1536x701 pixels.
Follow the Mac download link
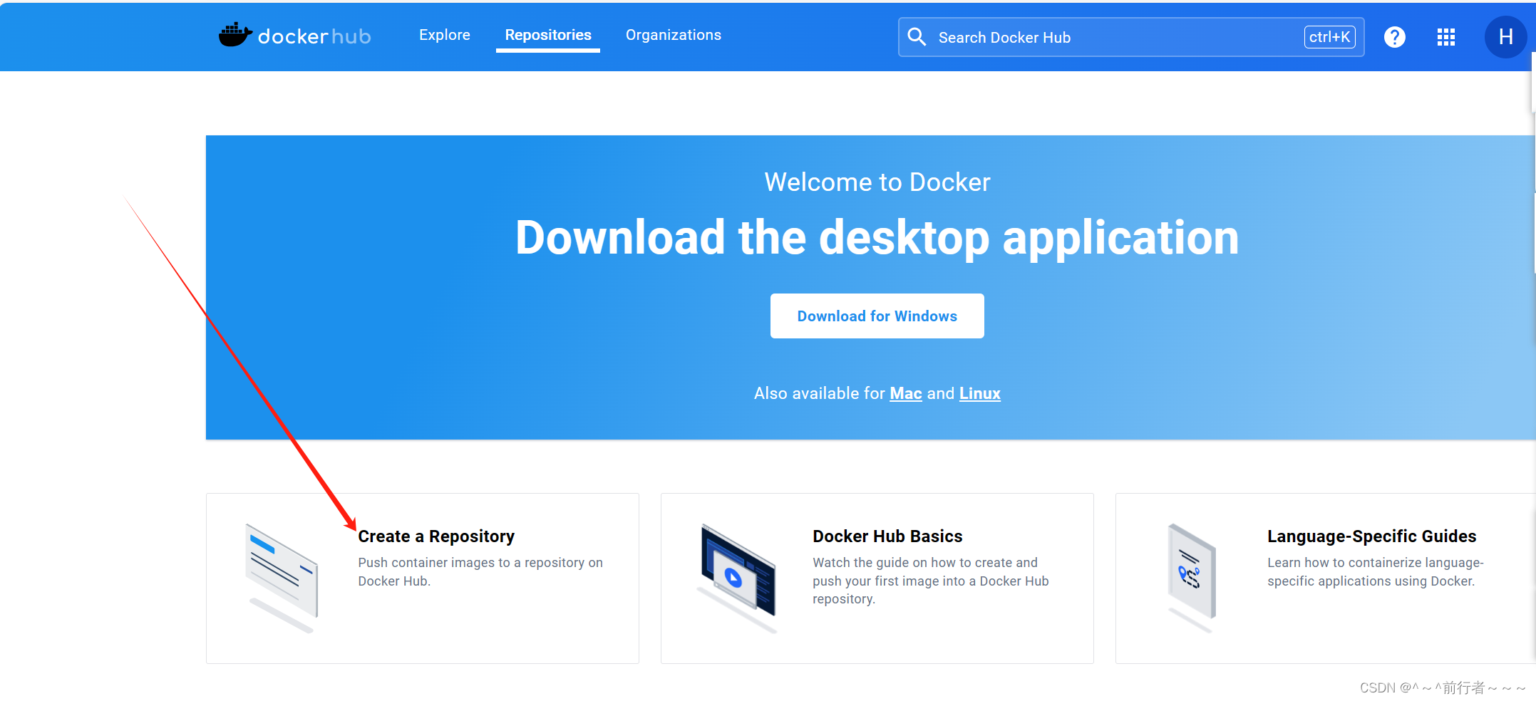(906, 393)
